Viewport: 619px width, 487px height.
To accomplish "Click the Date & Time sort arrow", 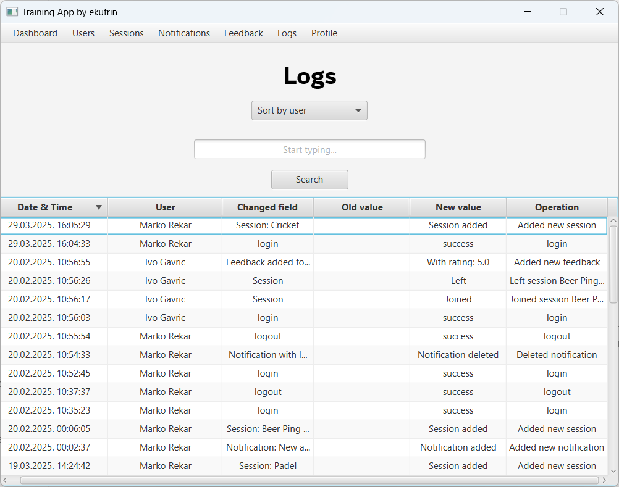I will pos(99,207).
